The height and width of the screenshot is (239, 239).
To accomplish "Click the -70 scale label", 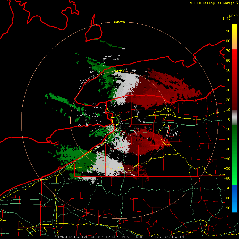I will click(227, 188).
